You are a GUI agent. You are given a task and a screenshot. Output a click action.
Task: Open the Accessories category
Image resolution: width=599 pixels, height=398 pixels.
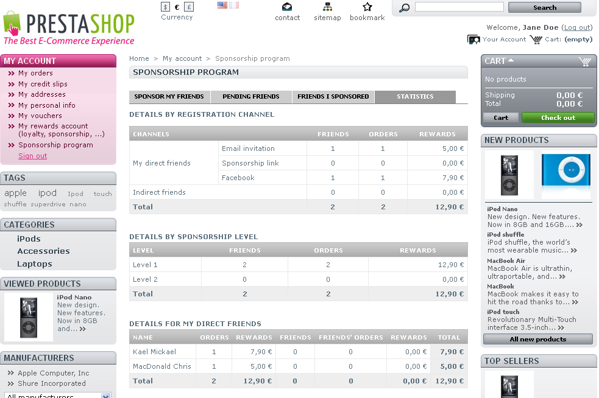pyautogui.click(x=43, y=251)
